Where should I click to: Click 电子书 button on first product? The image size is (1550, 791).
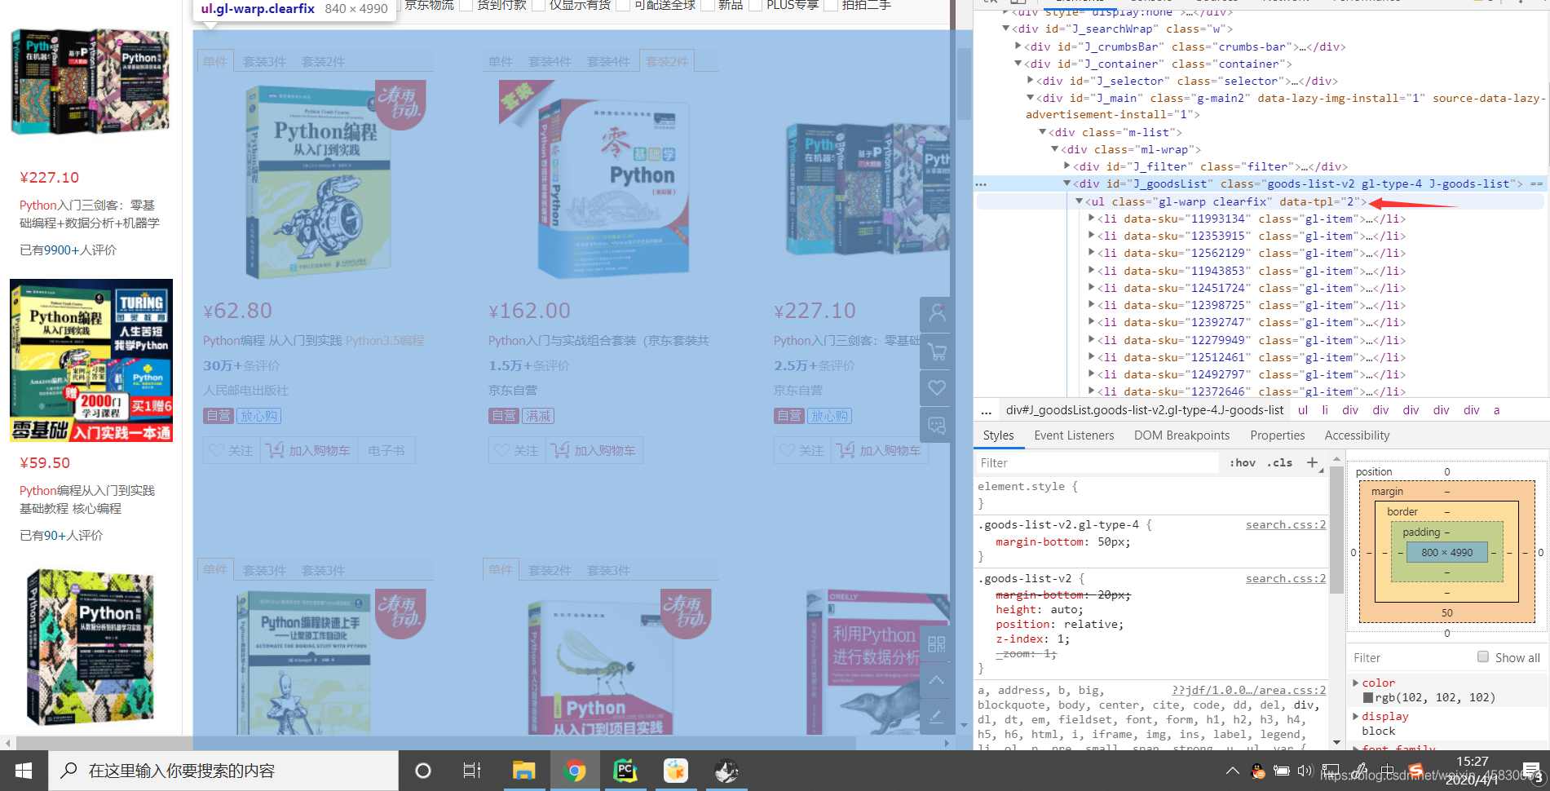coord(386,450)
